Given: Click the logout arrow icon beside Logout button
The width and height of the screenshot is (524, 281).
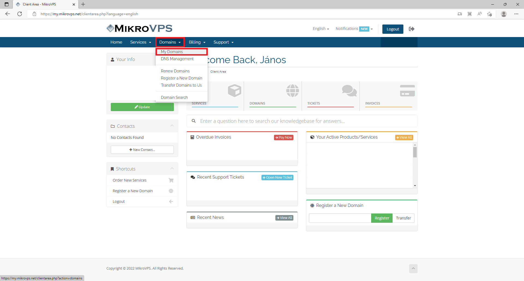Looking at the screenshot, I should pyautogui.click(x=412, y=29).
